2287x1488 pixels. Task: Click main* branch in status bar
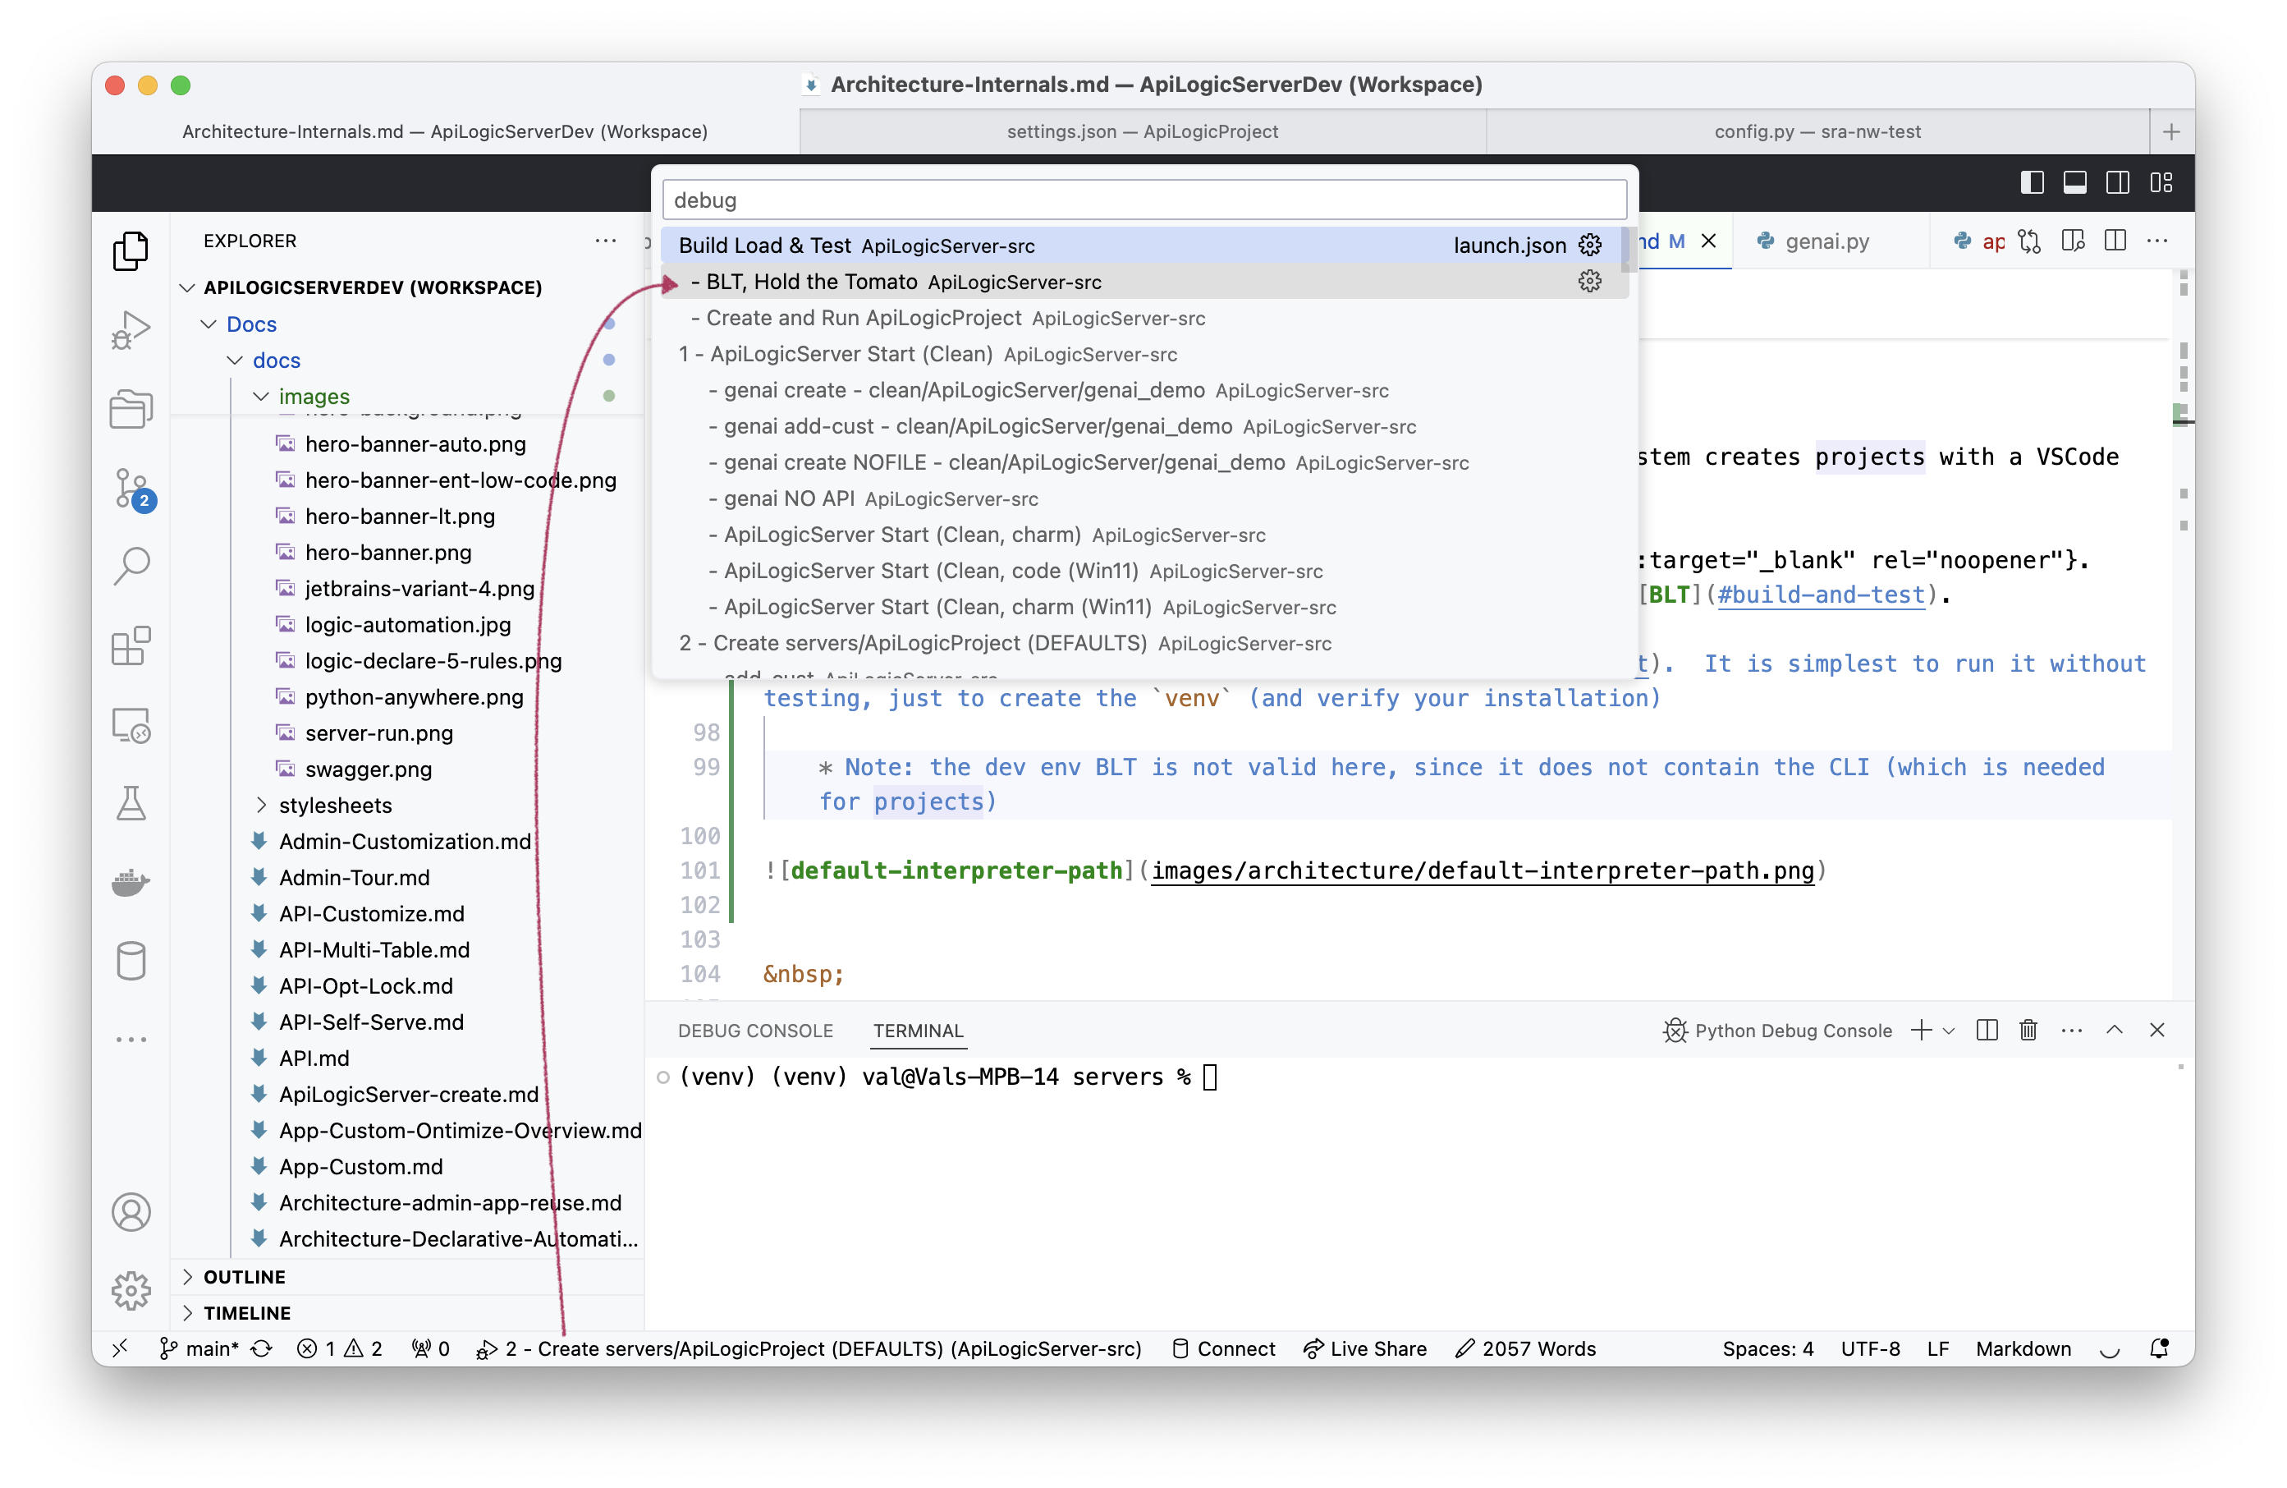tap(199, 1348)
